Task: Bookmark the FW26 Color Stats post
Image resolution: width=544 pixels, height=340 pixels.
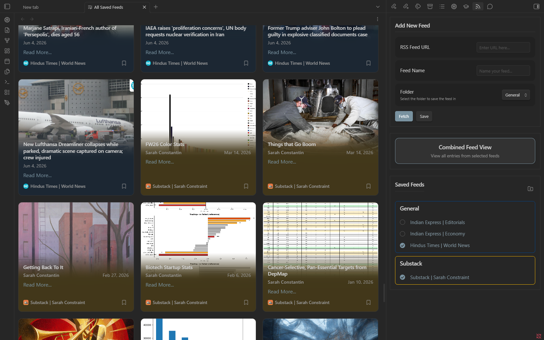Action: 246,186
